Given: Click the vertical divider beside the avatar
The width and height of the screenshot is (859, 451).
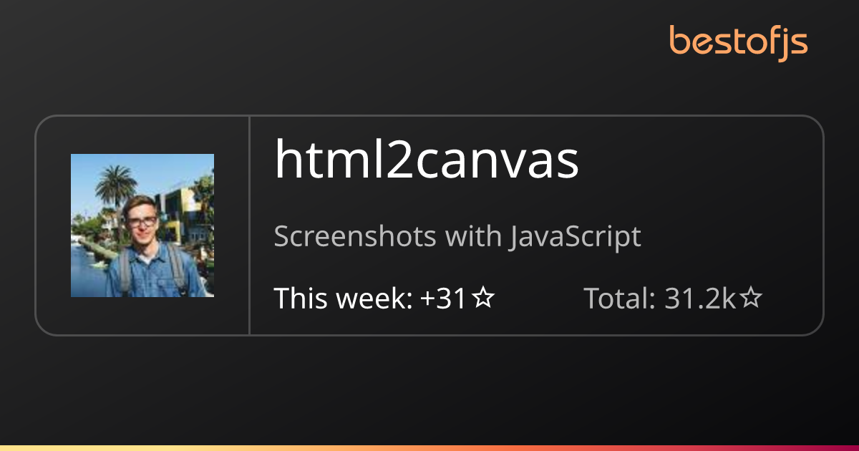Looking at the screenshot, I should coord(249,225).
